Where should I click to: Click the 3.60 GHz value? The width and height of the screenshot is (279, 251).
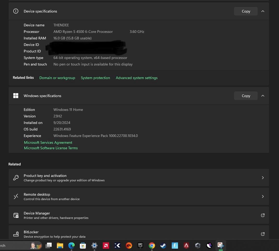(x=137, y=32)
